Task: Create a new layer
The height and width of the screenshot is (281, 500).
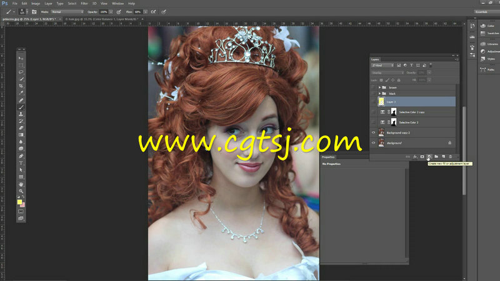Action: click(x=443, y=157)
